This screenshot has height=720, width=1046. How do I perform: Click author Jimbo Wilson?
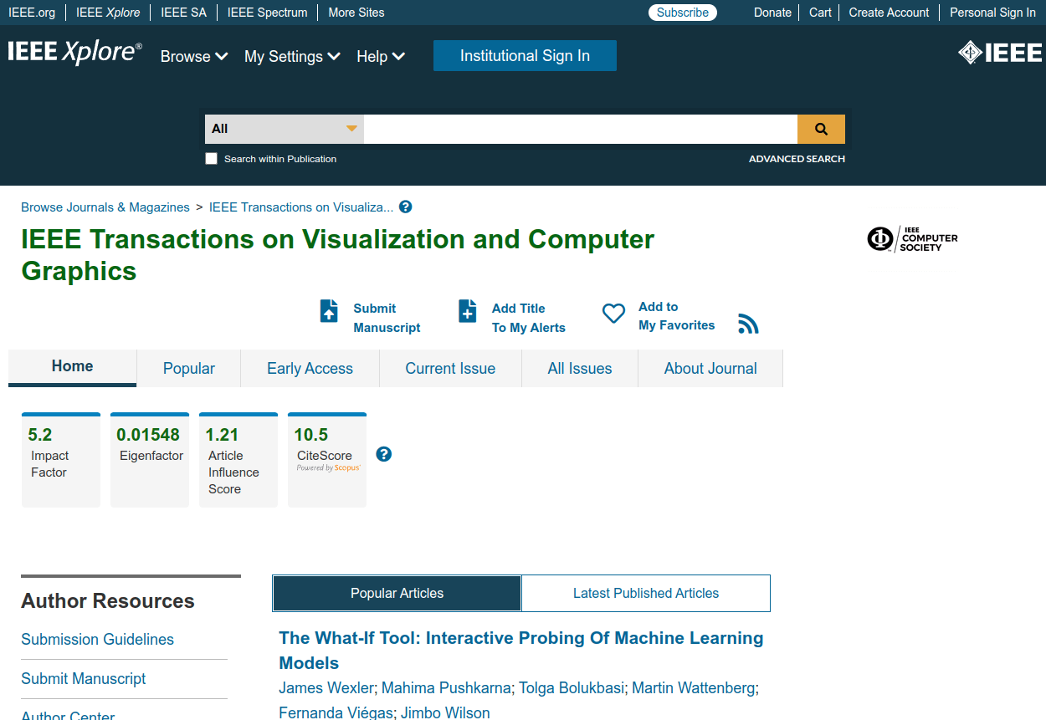click(445, 713)
